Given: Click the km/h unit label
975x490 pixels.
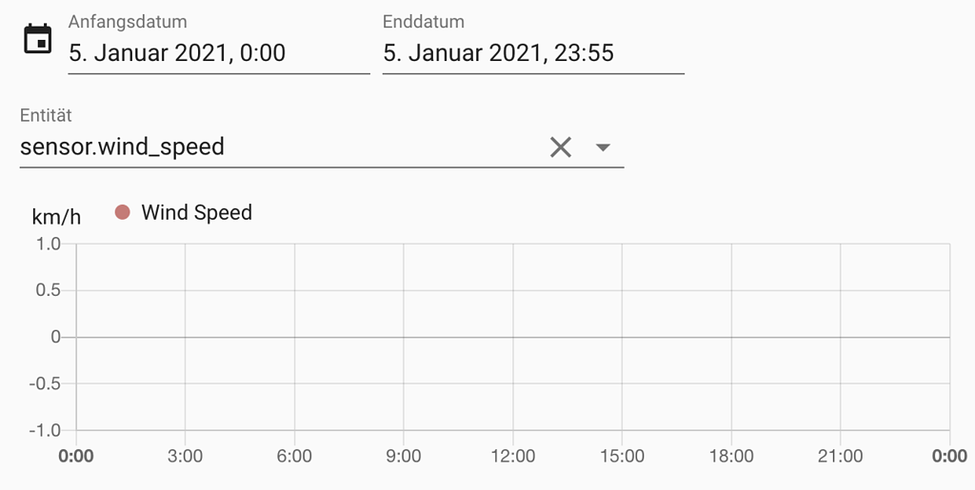Looking at the screenshot, I should (x=56, y=217).
